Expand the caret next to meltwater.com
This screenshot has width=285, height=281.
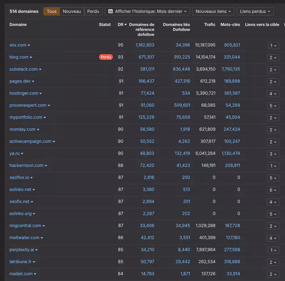tap(42, 238)
